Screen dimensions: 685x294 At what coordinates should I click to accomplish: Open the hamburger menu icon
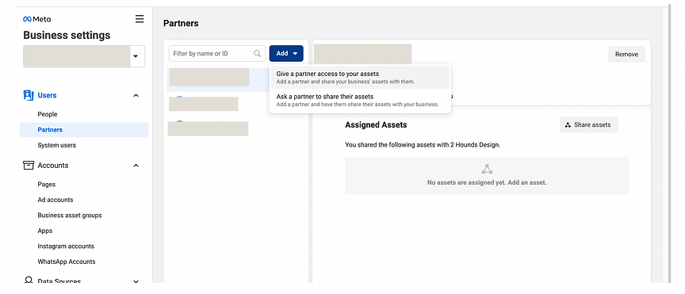(x=140, y=19)
